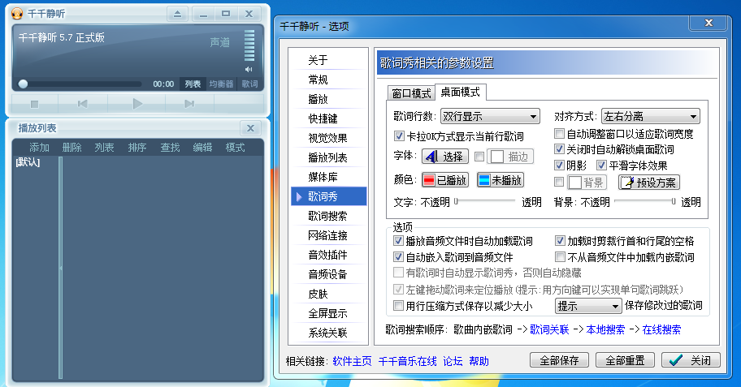Click the volume speaker icon
The image size is (741, 387).
tap(249, 70)
